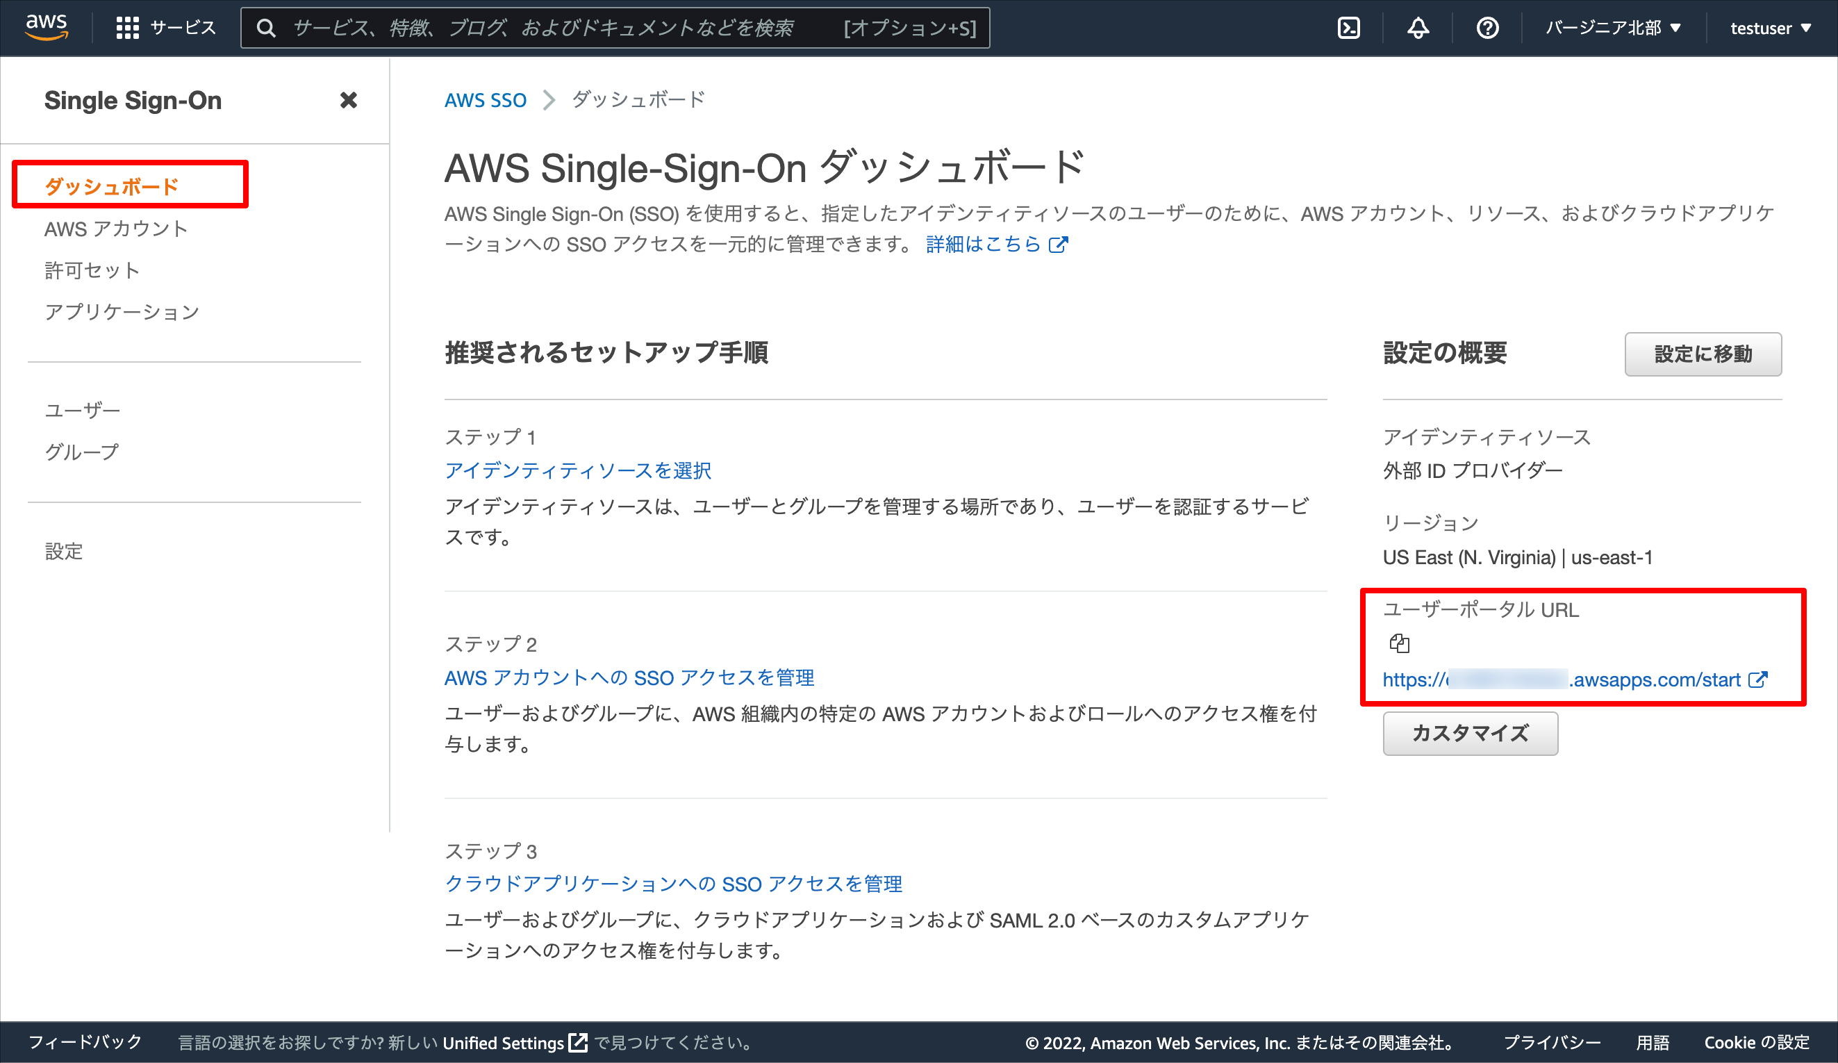The height and width of the screenshot is (1063, 1838).
Task: Expand the testuser account dropdown
Action: (1770, 28)
